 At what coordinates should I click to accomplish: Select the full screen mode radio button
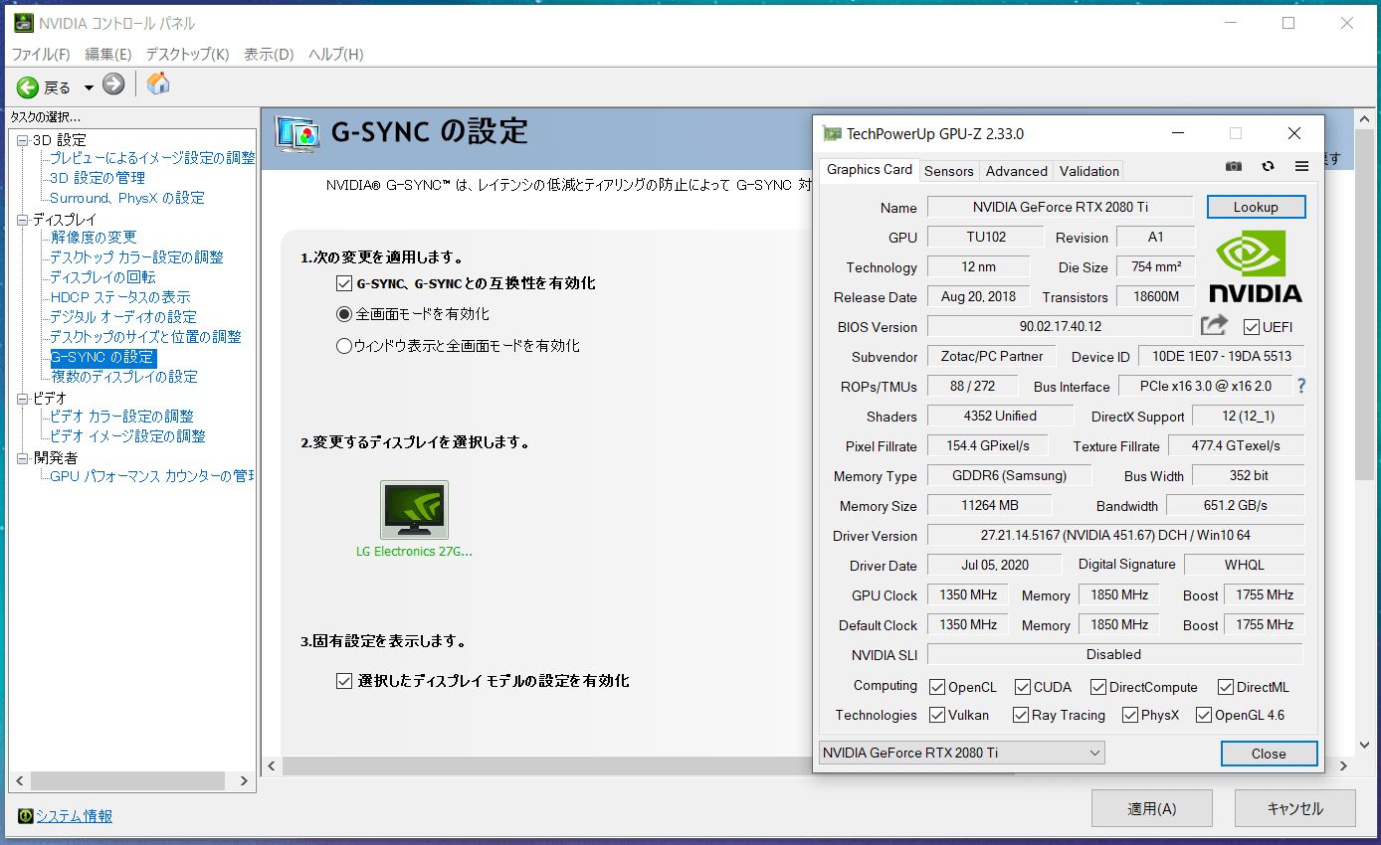(x=344, y=314)
